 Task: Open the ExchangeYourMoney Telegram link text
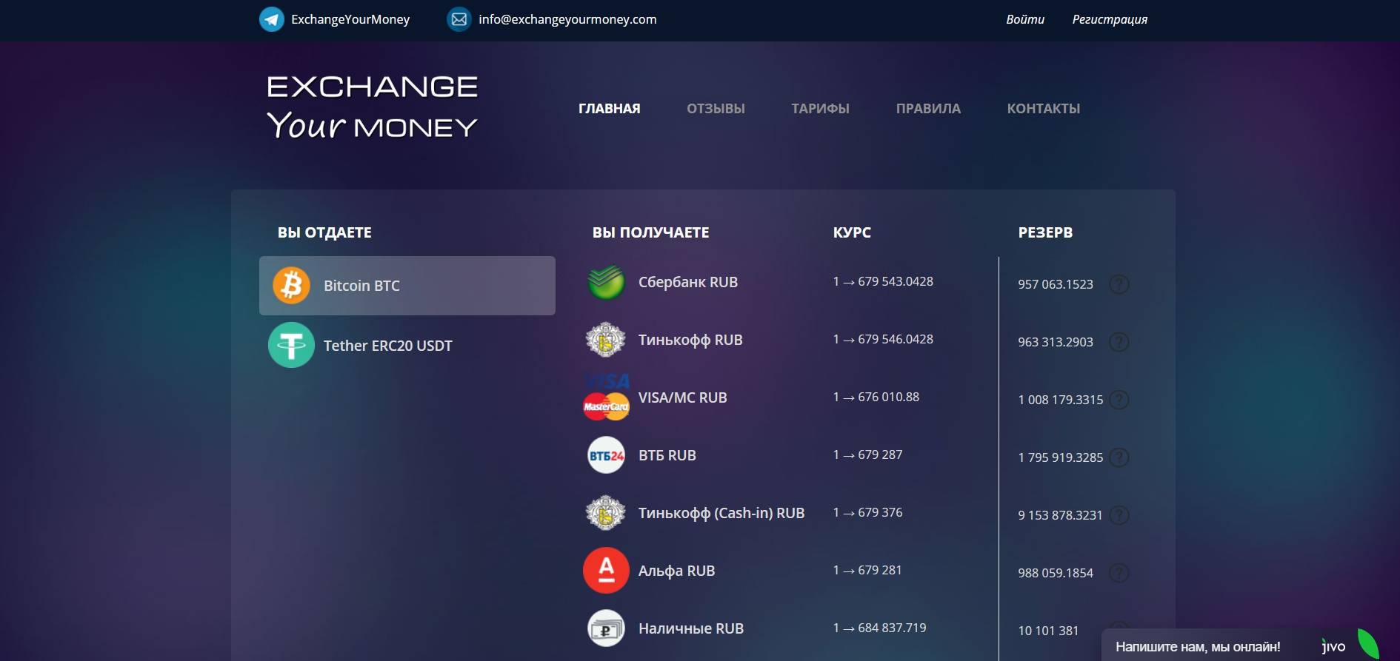(x=350, y=19)
